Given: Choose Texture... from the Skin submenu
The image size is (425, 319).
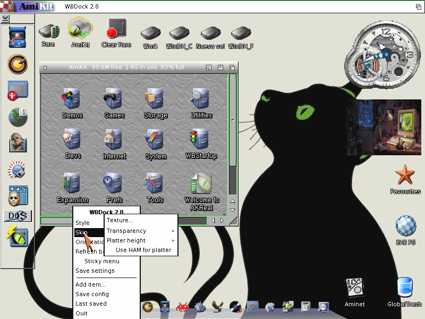Looking at the screenshot, I should click(141, 220).
